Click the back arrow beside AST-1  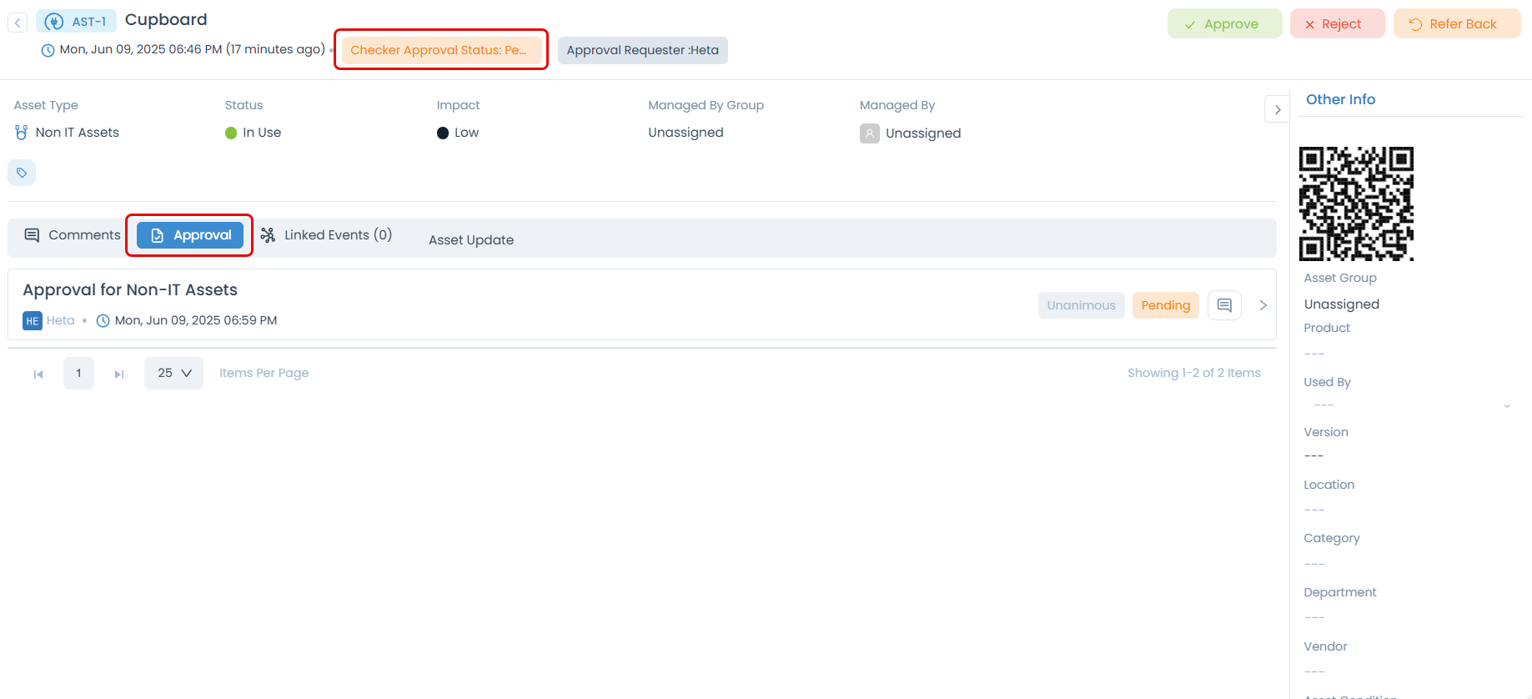pyautogui.click(x=18, y=23)
